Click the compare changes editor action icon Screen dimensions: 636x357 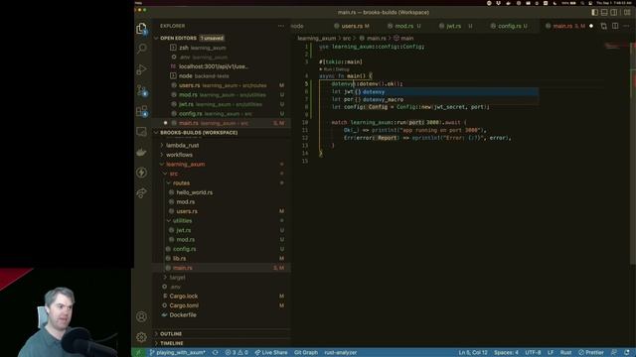pyautogui.click(x=603, y=26)
